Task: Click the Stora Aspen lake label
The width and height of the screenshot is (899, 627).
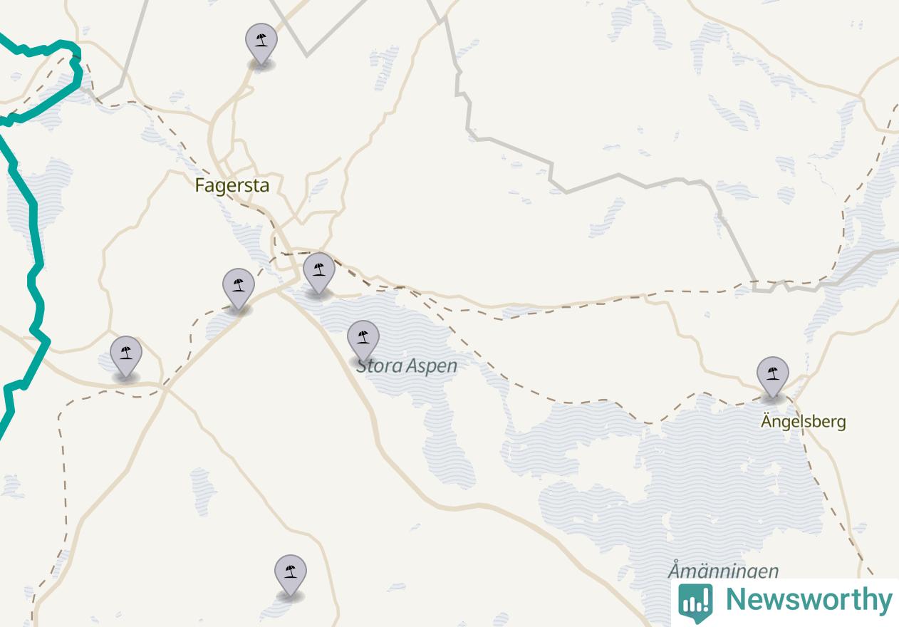Action: [407, 366]
